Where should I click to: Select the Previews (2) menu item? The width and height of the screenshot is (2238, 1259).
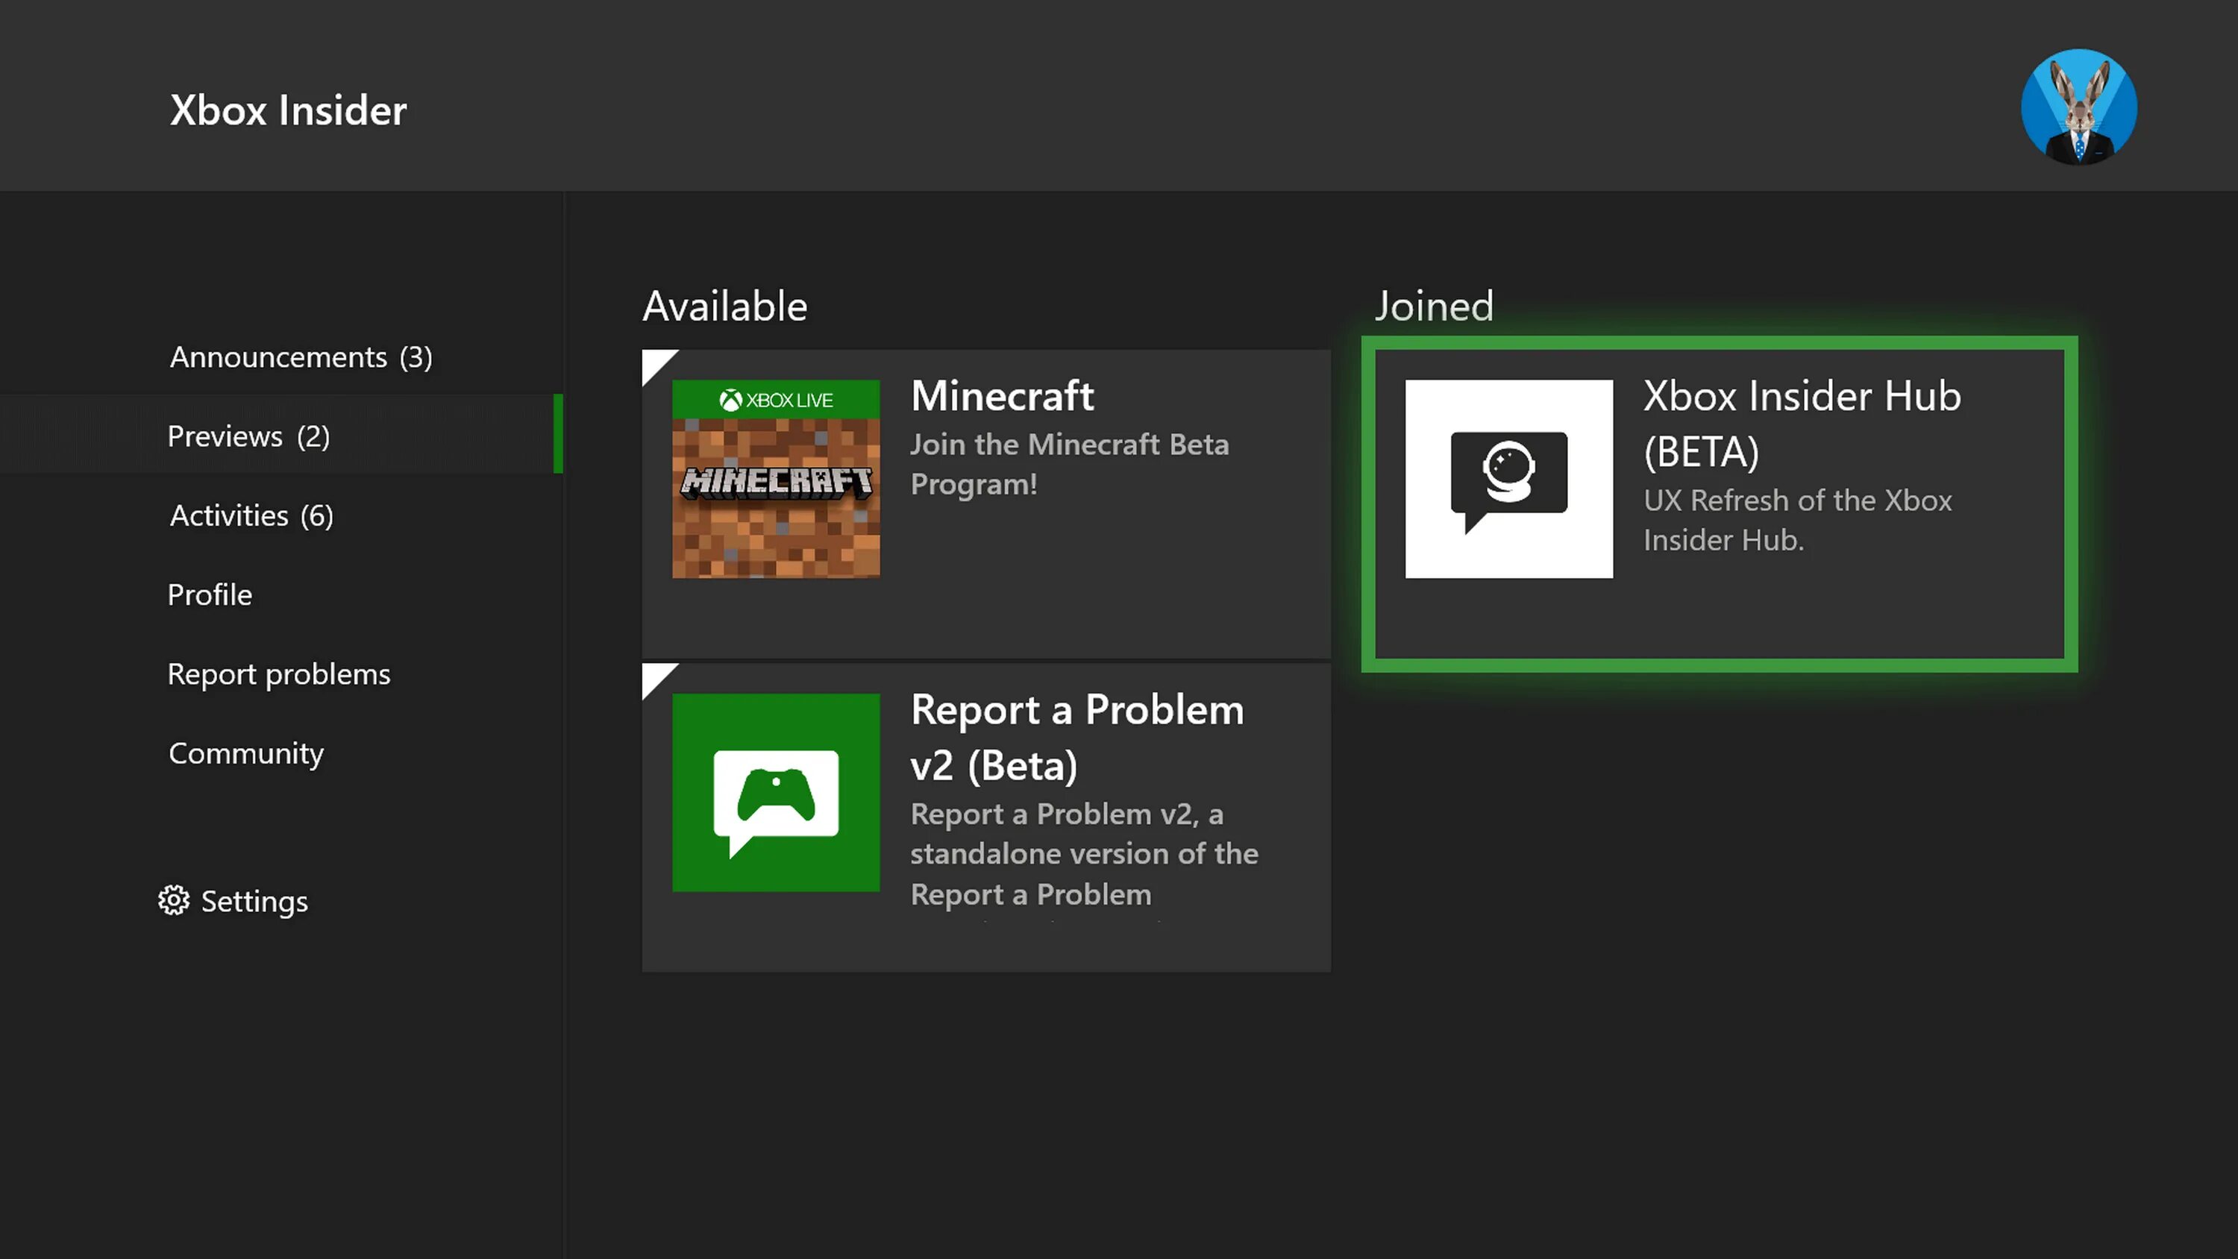click(248, 436)
